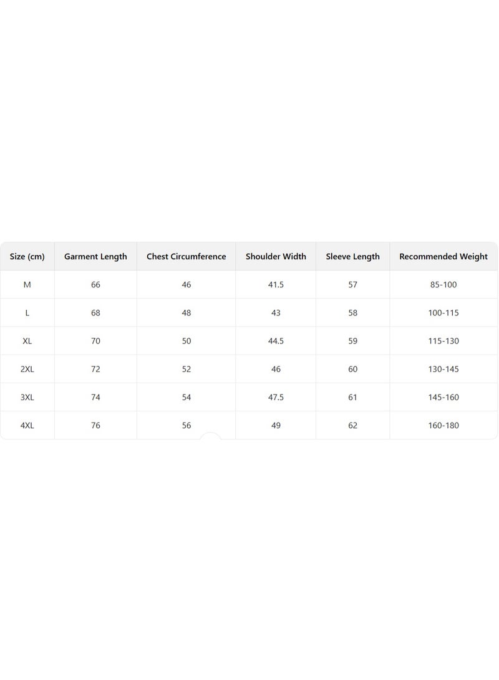499x680 pixels.
Task: Click the Shoulder Width column header
Action: pyautogui.click(x=276, y=256)
